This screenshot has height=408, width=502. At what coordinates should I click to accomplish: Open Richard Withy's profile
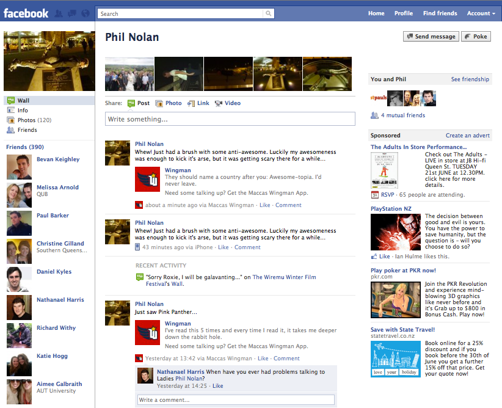[56, 327]
